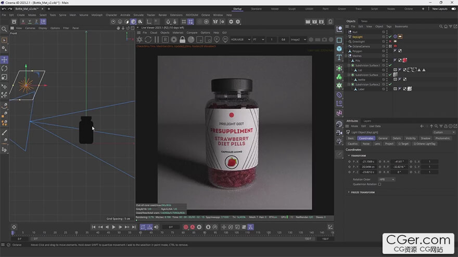458x257 pixels.
Task: Click the magnifier search icon top left
Action: 4,29
